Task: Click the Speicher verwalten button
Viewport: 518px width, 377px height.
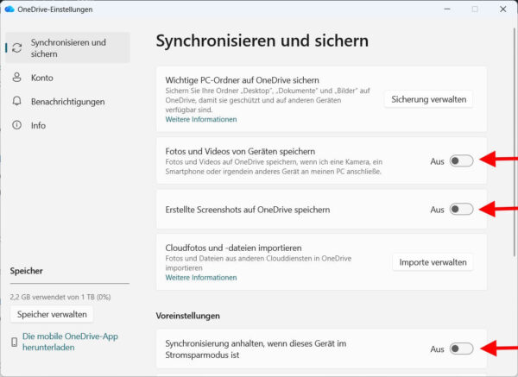Action: coord(52,314)
